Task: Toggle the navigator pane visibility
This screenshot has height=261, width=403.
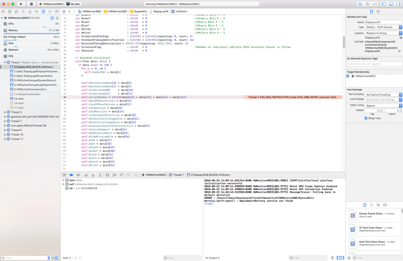Action: 384,4
